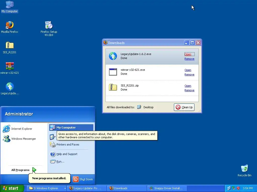Screen dimensions: 257x192
Task: Click the Shut Down button
Action: pos(83,179)
